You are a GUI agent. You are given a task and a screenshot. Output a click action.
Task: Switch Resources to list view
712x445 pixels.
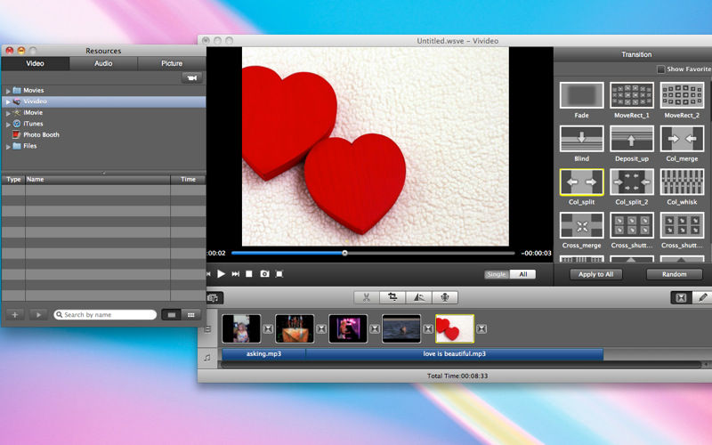(x=171, y=315)
